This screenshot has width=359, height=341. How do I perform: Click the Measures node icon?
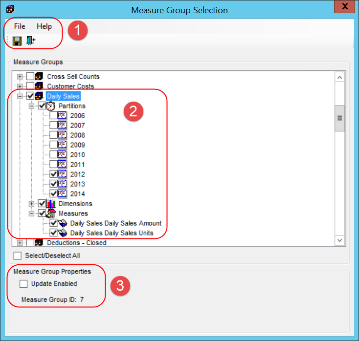[51, 213]
